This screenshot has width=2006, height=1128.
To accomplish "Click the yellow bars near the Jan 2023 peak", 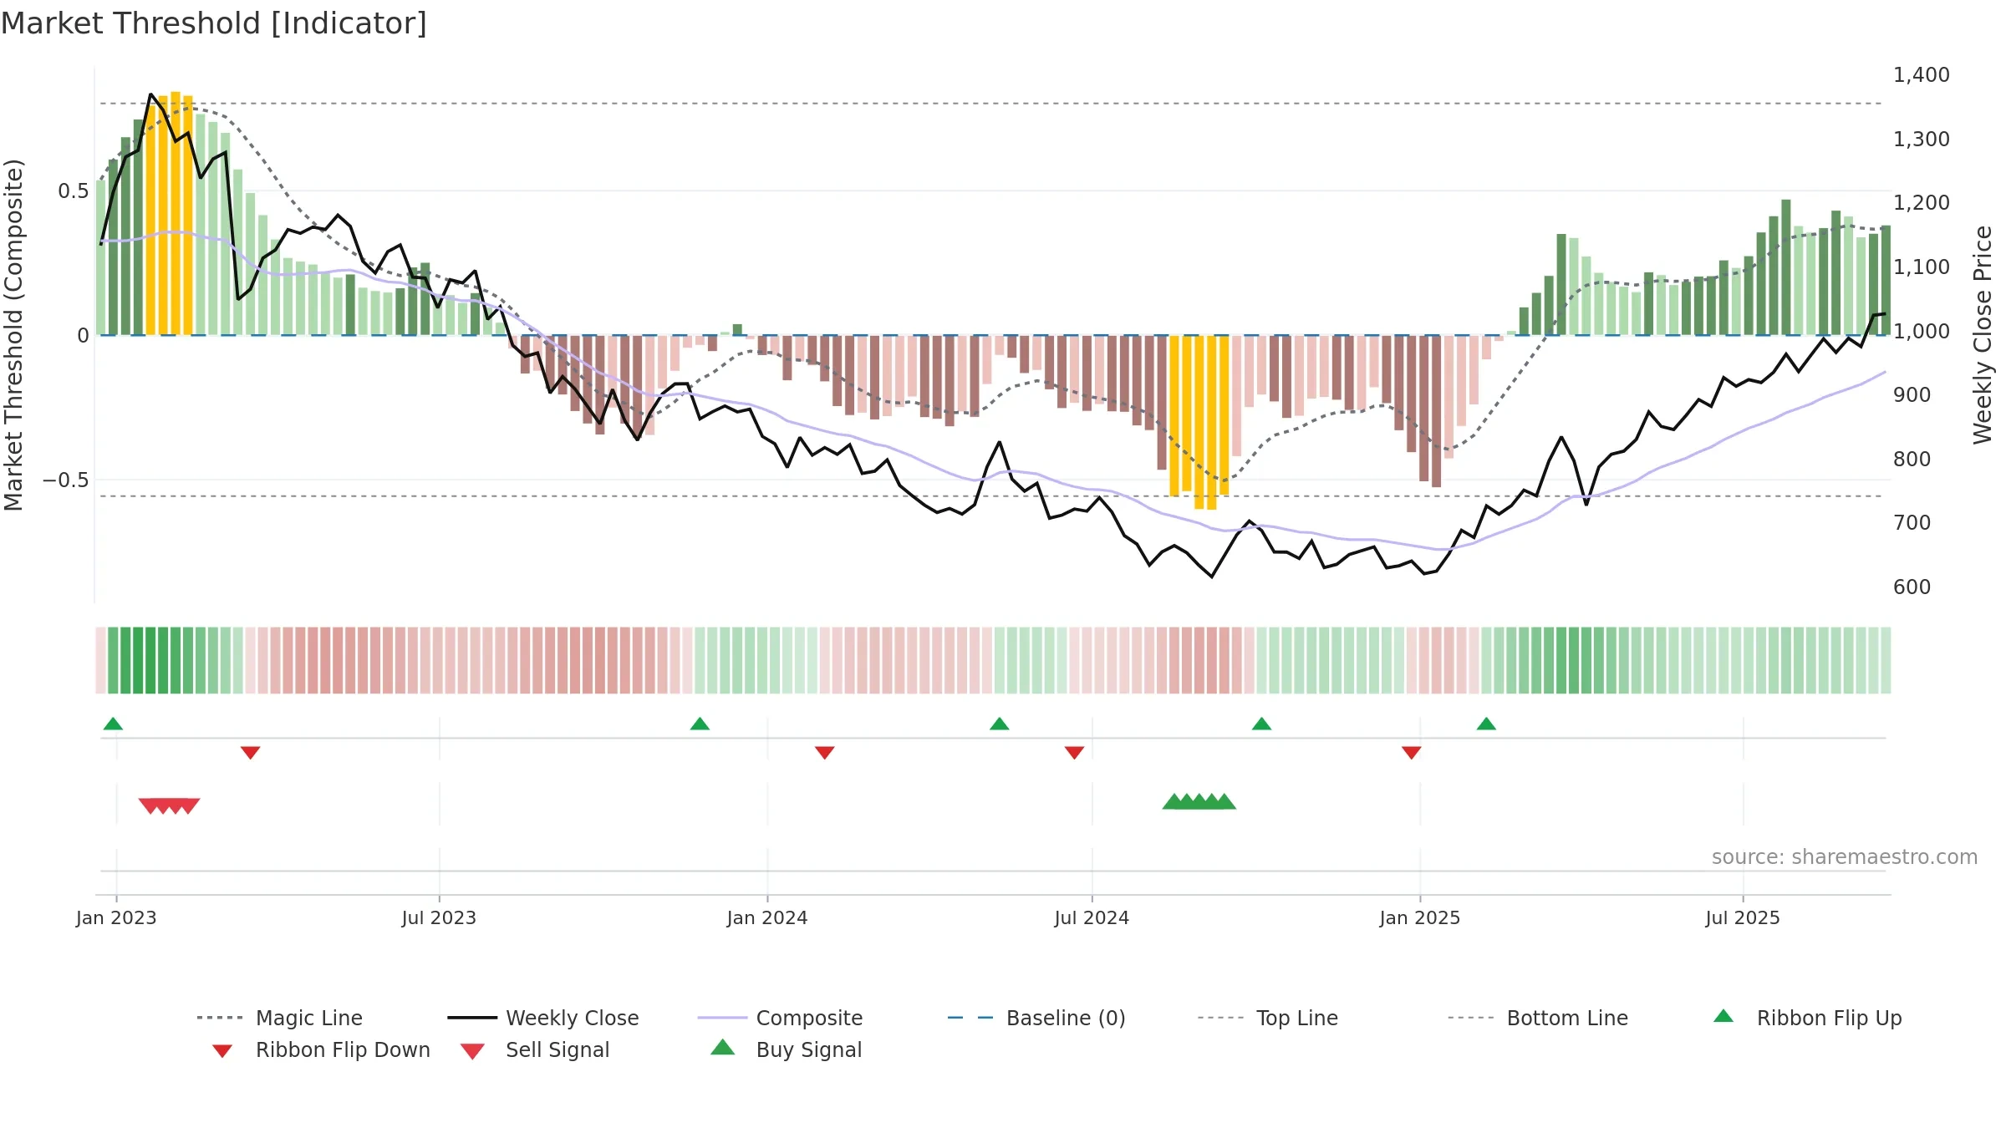I will click(170, 213).
